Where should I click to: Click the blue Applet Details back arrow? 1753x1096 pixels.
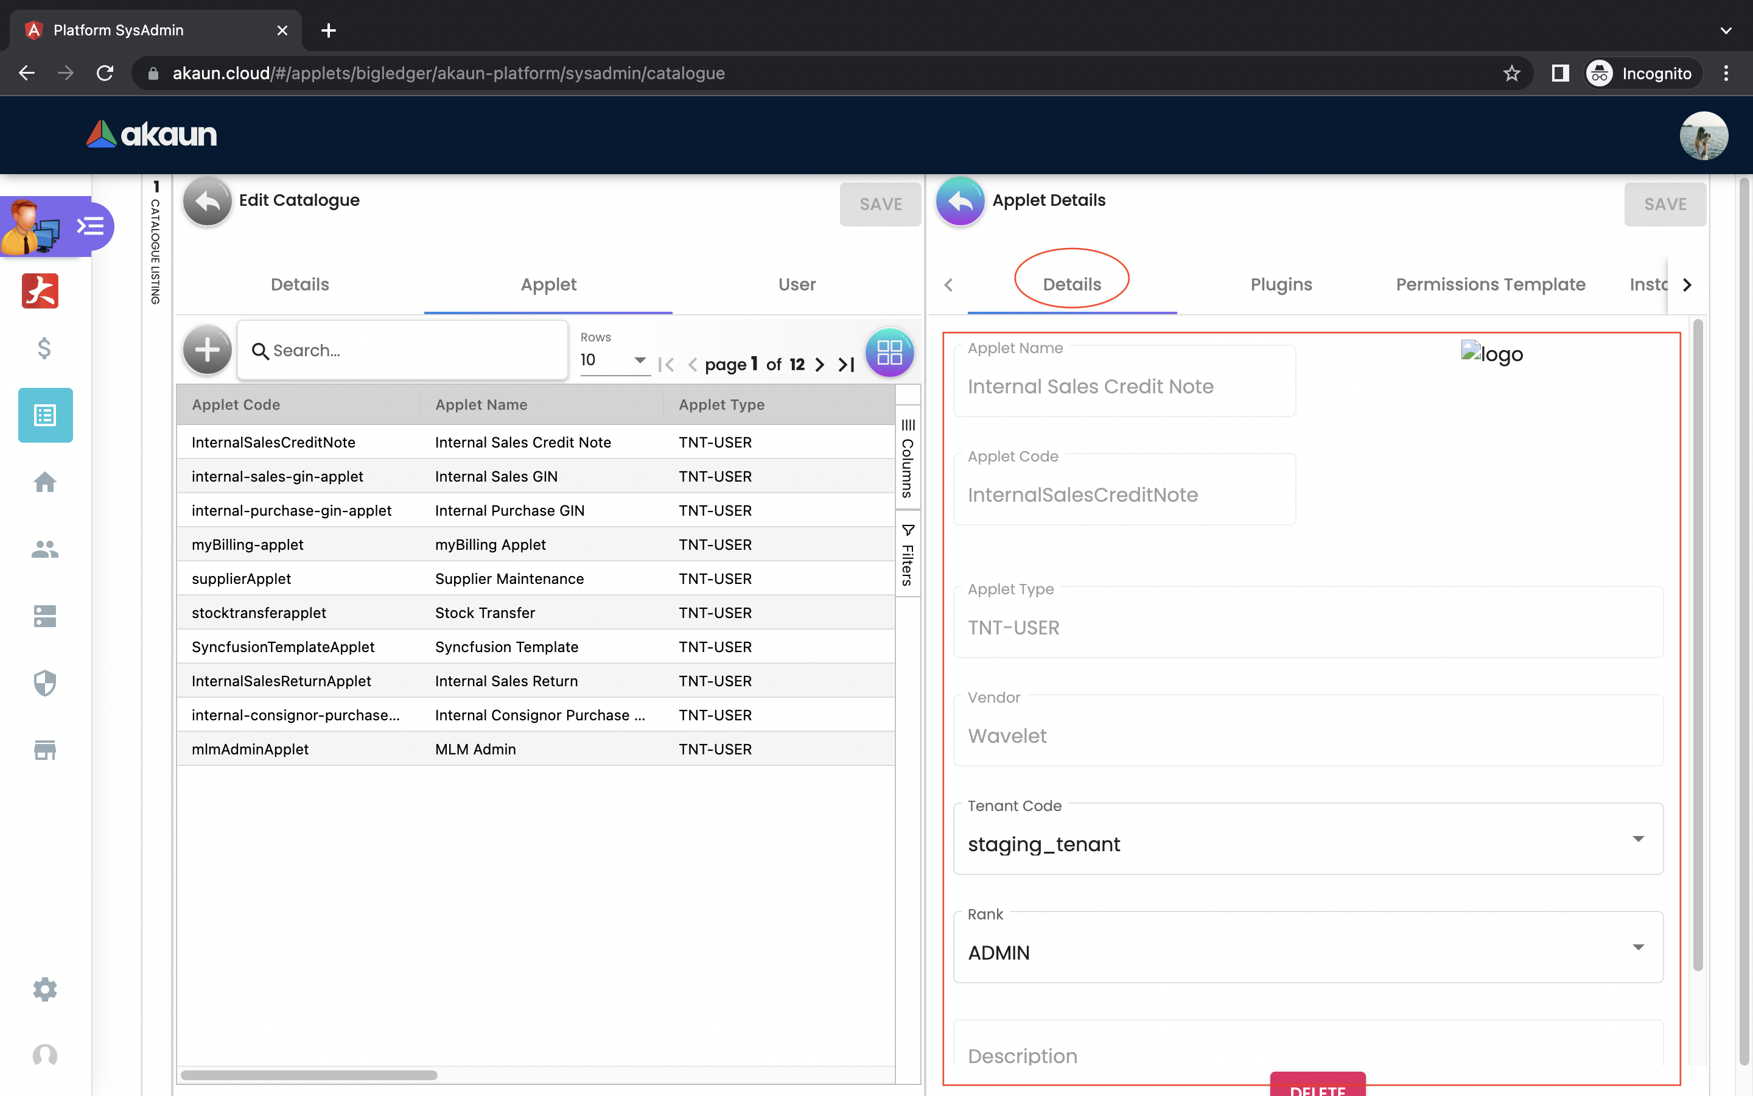click(x=960, y=202)
